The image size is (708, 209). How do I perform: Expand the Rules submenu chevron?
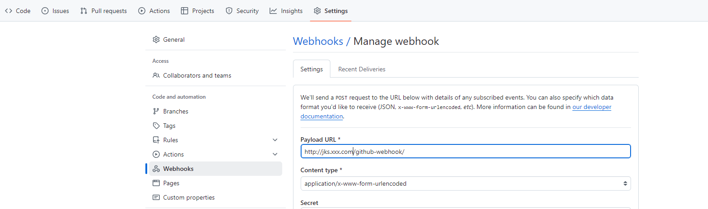click(275, 140)
